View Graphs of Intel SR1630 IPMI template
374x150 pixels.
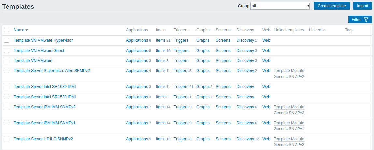pos(203,87)
